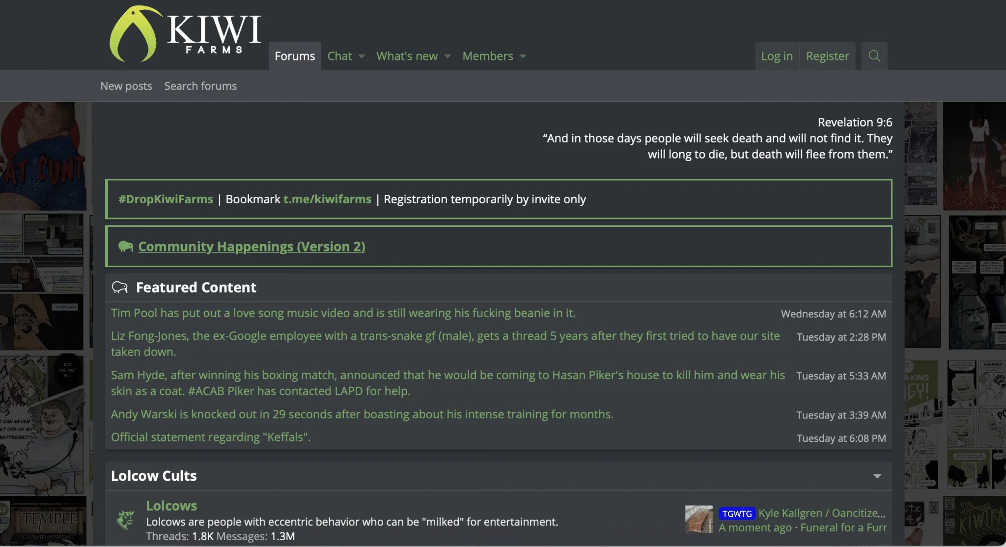The image size is (1006, 547).
Task: Open the t.me/kiwifarms bookmark link
Action: [x=327, y=199]
